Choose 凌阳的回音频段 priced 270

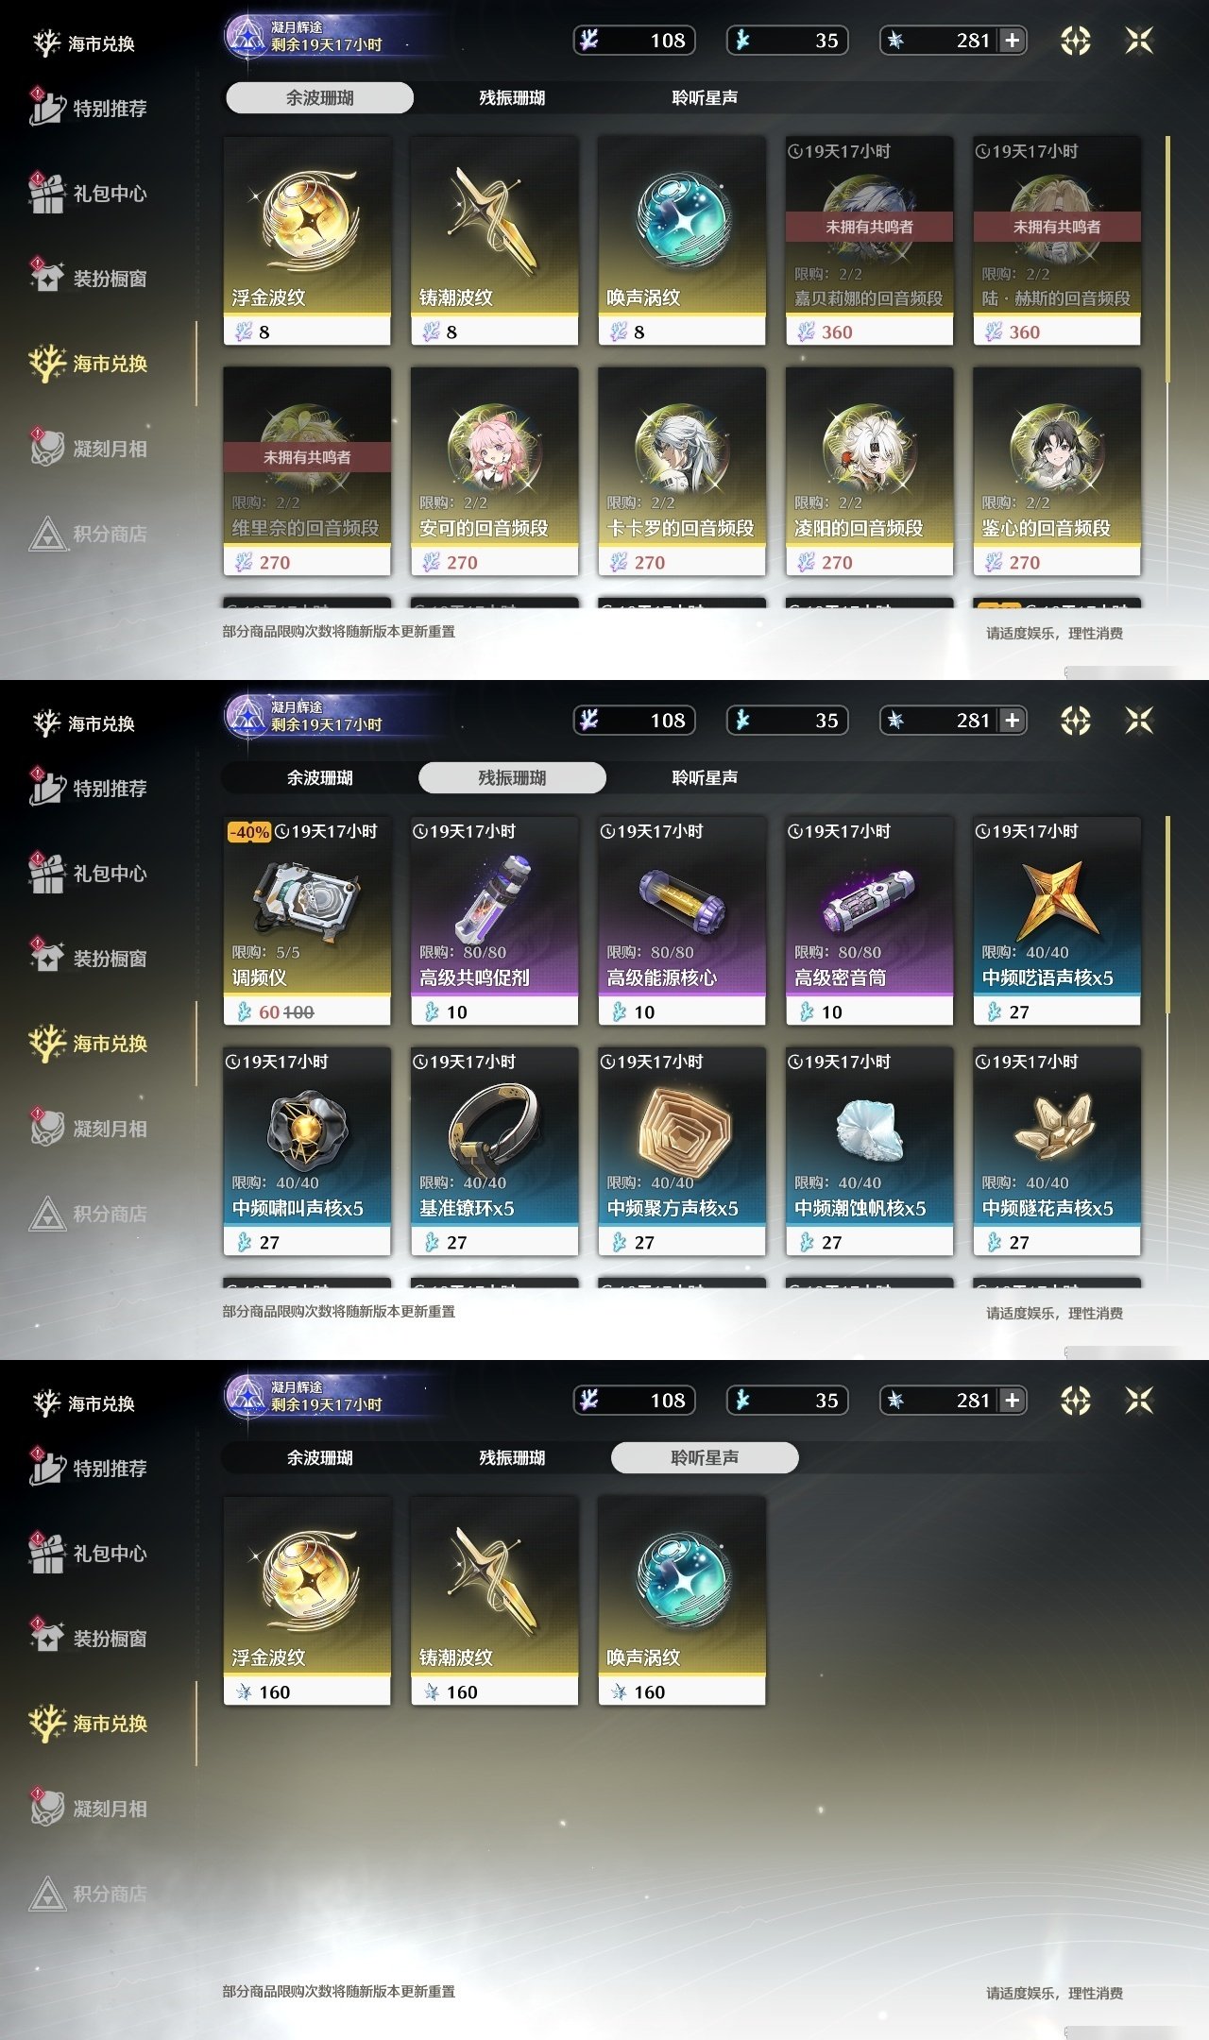pos(869,471)
